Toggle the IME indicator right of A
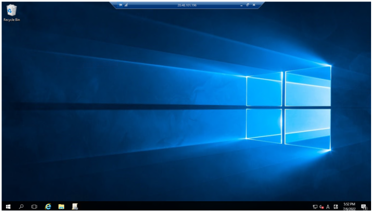The height and width of the screenshot is (213, 374). (336, 207)
